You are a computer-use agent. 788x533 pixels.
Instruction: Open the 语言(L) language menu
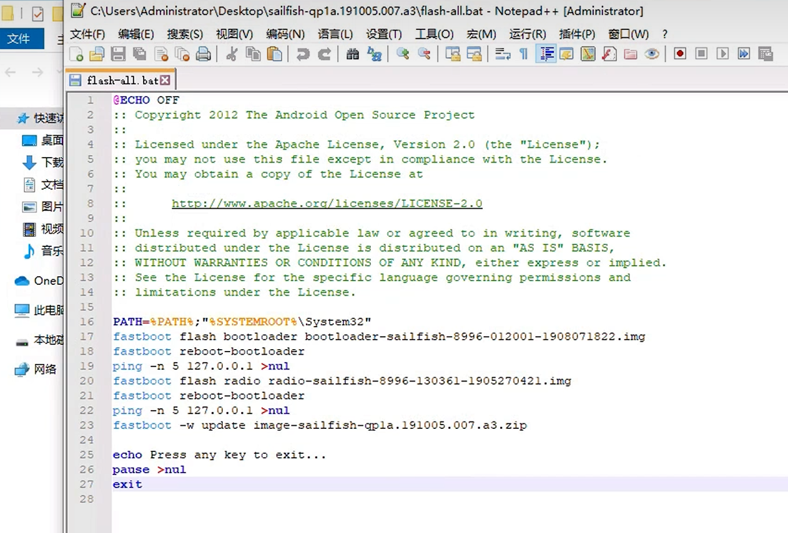tap(335, 34)
